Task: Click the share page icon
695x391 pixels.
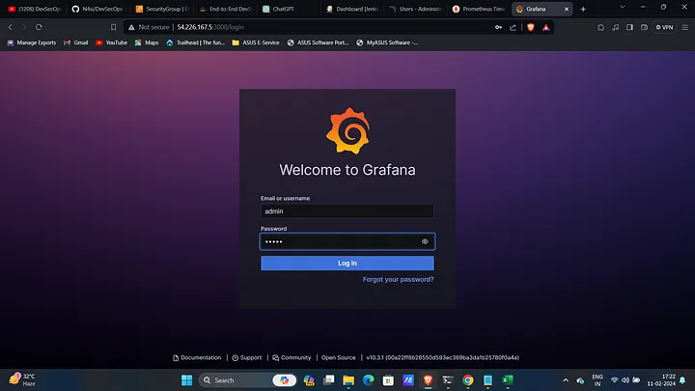Action: pyautogui.click(x=513, y=27)
